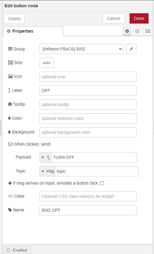Focus the Label field containing OFF
The height and width of the screenshot is (254, 154).
click(x=88, y=91)
